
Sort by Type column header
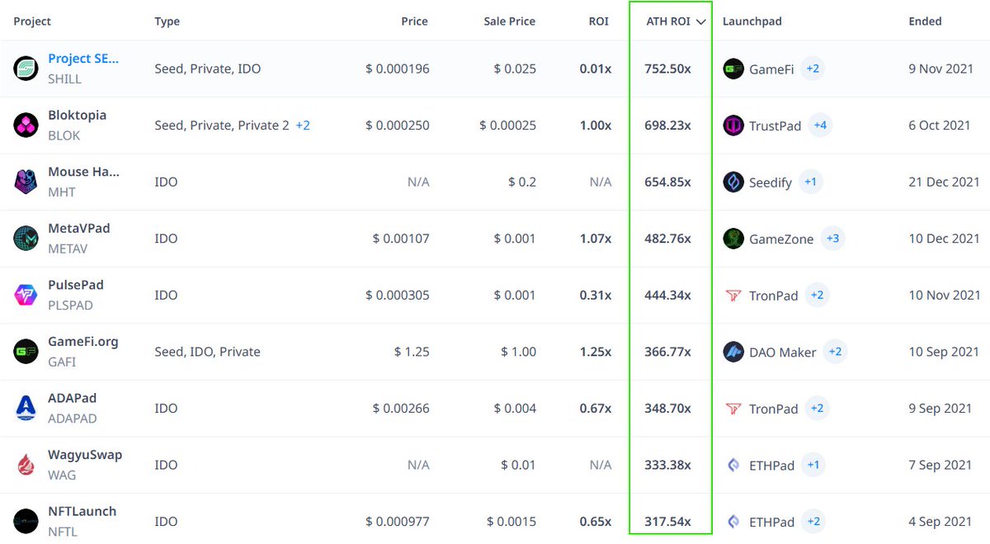click(x=167, y=21)
